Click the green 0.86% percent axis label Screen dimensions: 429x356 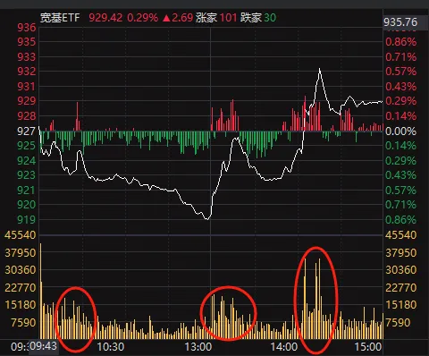pos(400,220)
